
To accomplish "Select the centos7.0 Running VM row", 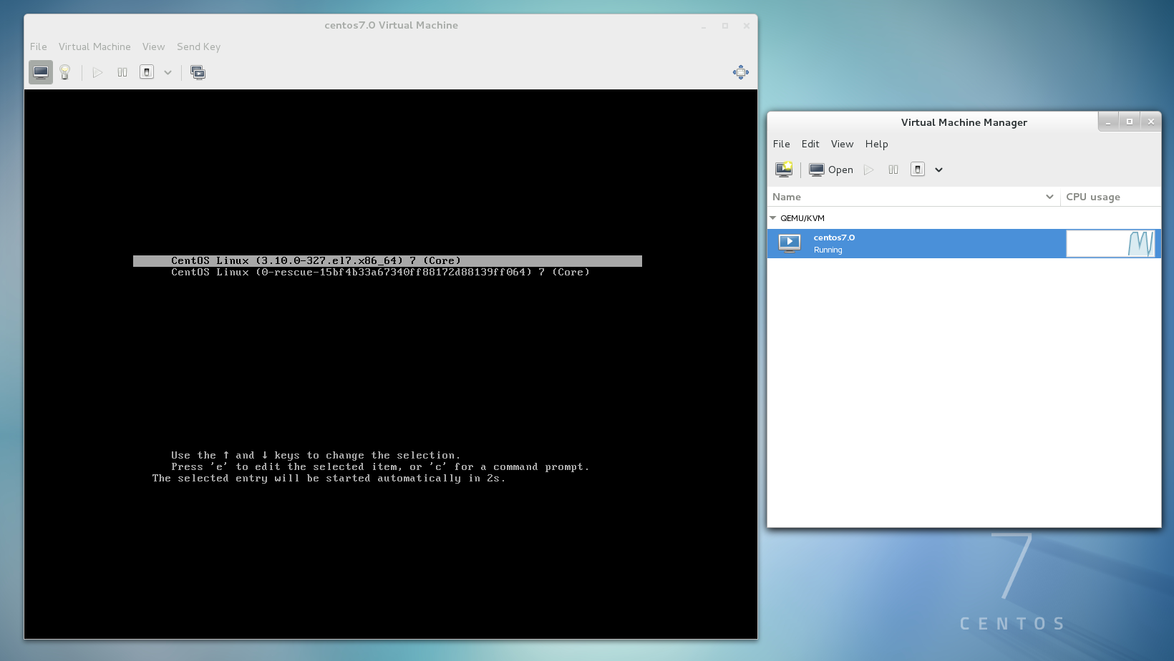I will pos(964,244).
